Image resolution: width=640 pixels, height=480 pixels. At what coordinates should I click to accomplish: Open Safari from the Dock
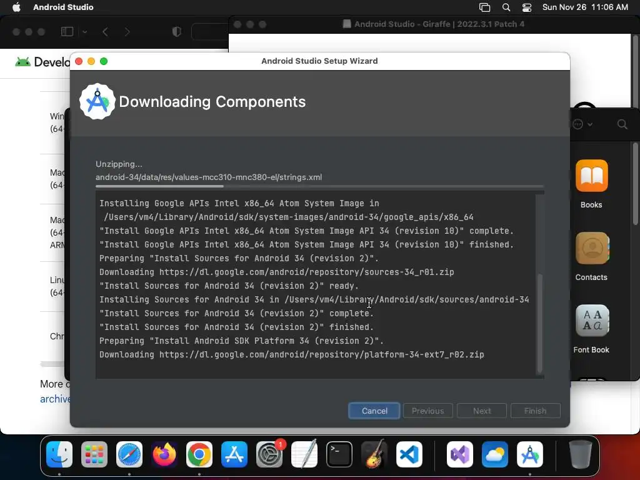click(129, 454)
